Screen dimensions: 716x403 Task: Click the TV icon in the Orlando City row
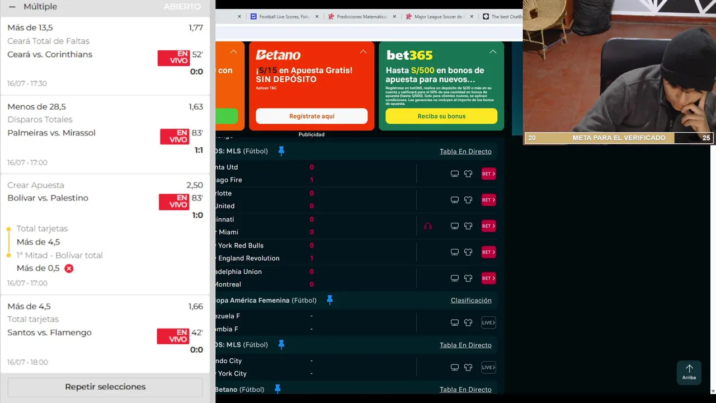point(455,367)
